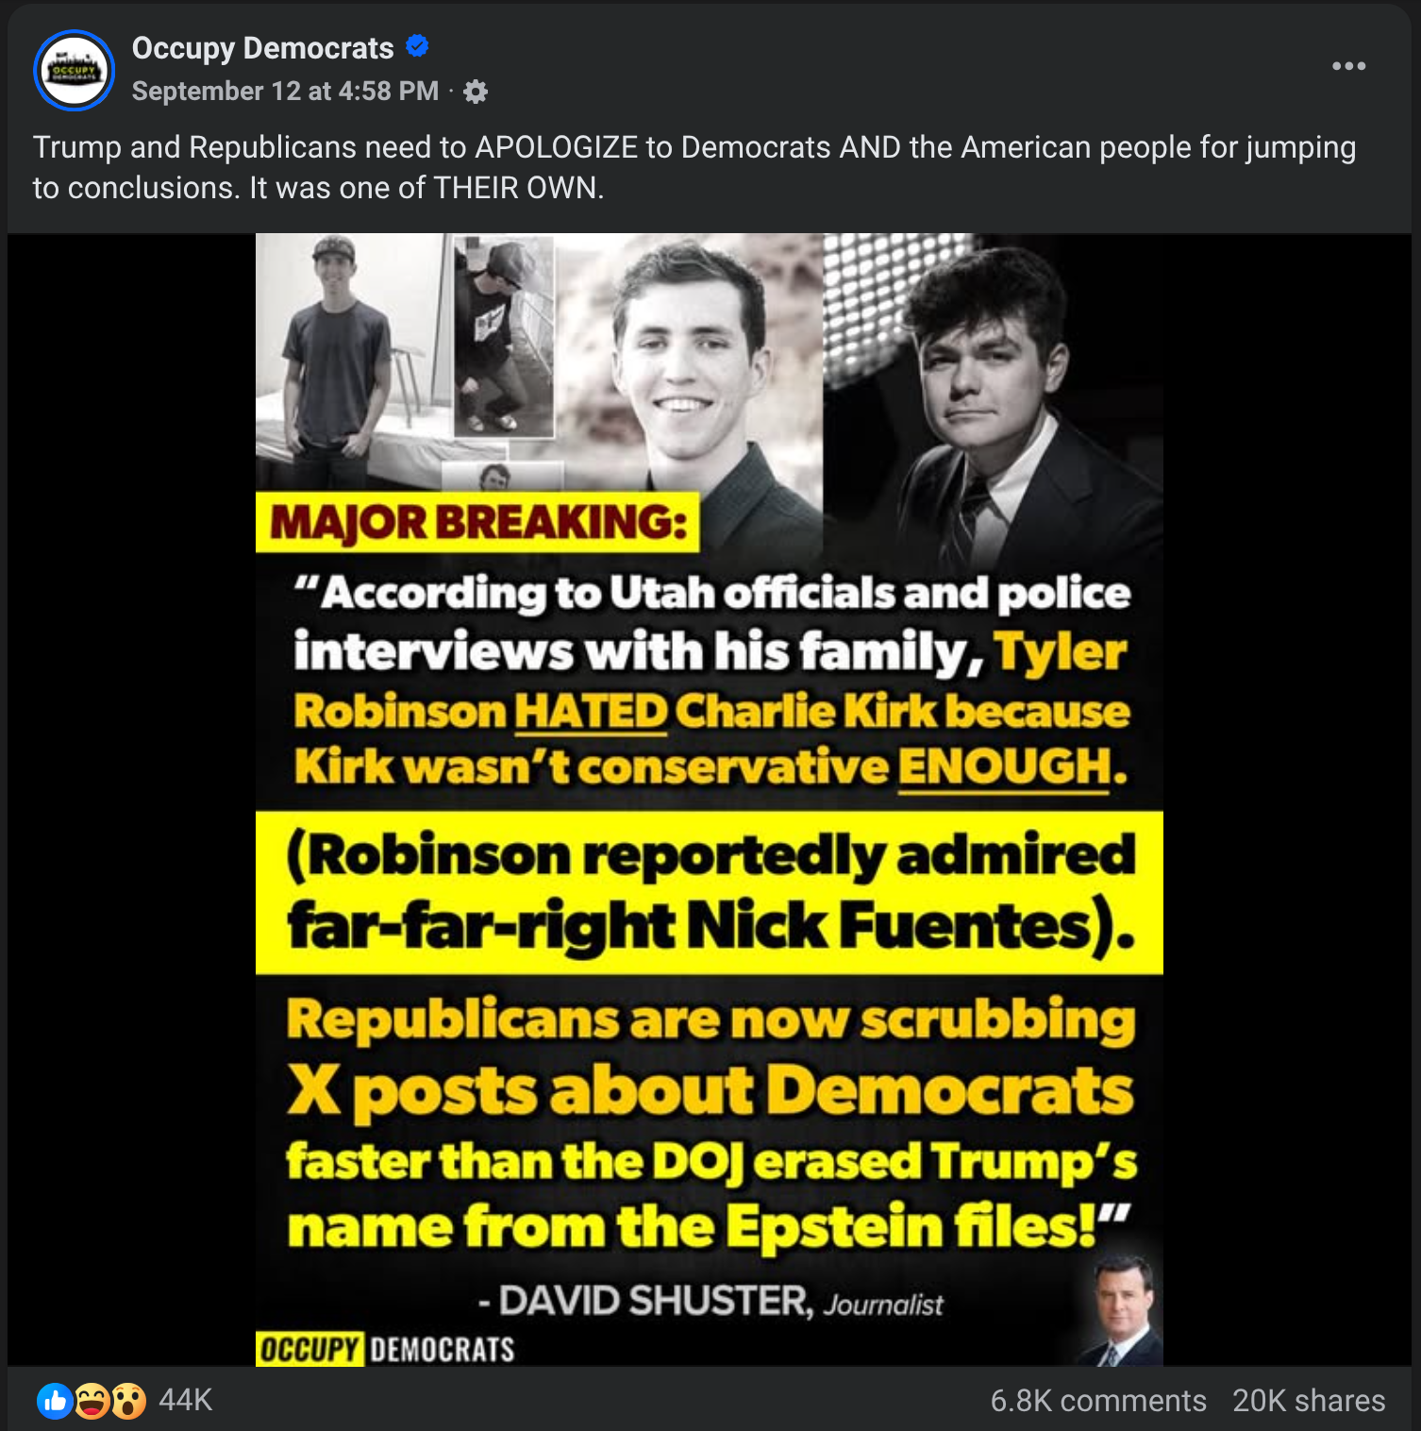Click the yellow Nick Fuentes highlighted text block
The height and width of the screenshot is (1431, 1421).
[710, 892]
